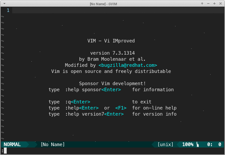This screenshot has height=155, width=225.
Task: Minimize the GVIM window
Action: click(208, 4)
